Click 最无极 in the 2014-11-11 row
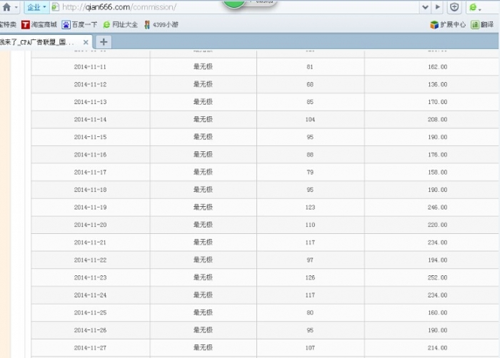Viewport: 500px width, 358px height. point(203,66)
